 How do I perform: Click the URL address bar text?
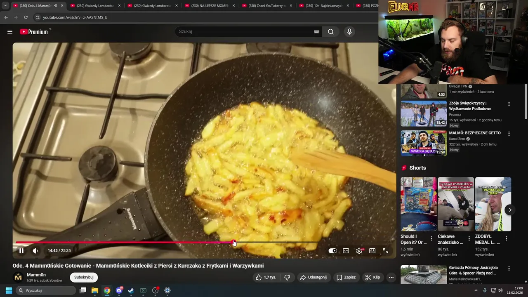(75, 17)
